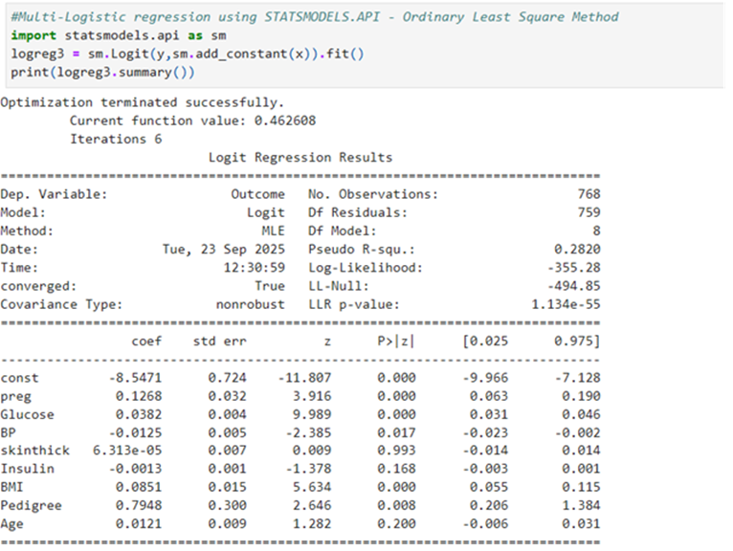Click 'Optimization terminated successfully.' output text
This screenshot has width=733, height=551.
pyautogui.click(x=142, y=102)
